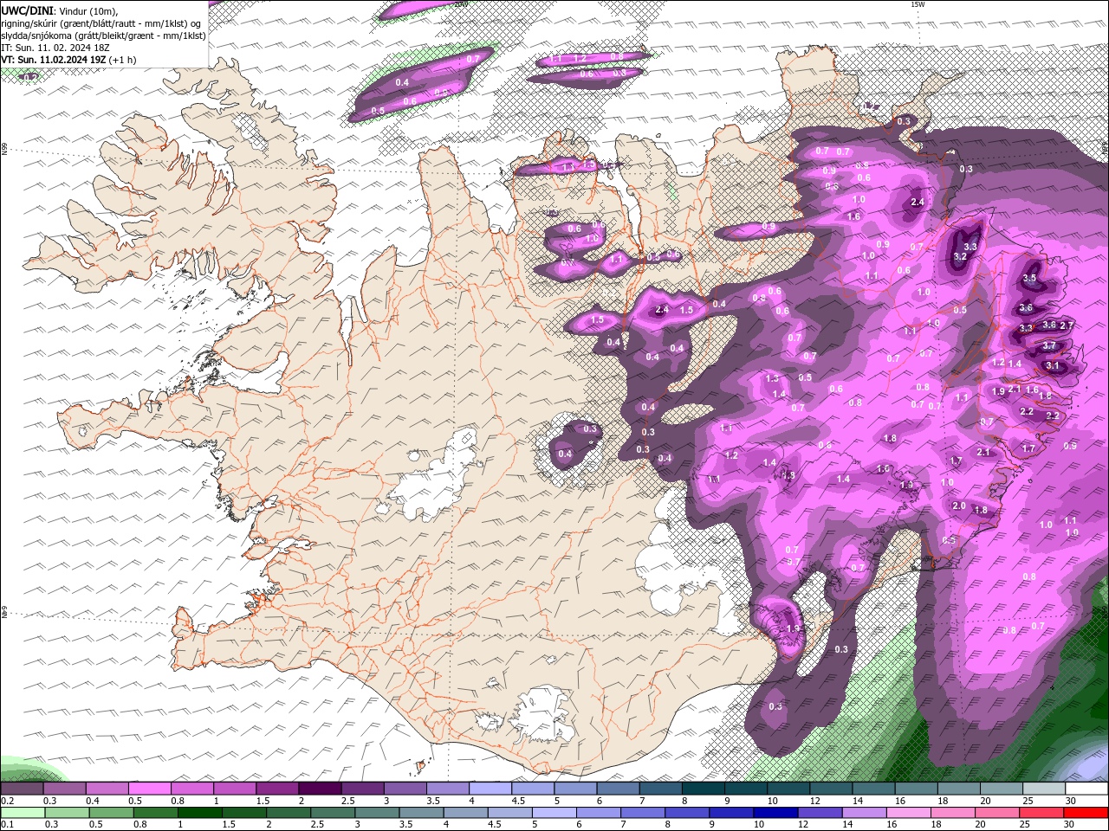The image size is (1109, 831).
Task: Click the '25' label on the upper scale
Action: (1028, 801)
